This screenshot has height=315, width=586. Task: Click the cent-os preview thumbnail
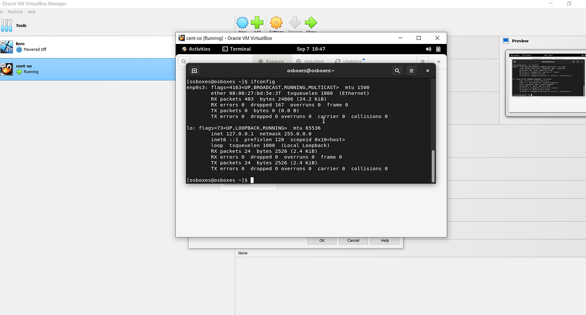point(548,82)
